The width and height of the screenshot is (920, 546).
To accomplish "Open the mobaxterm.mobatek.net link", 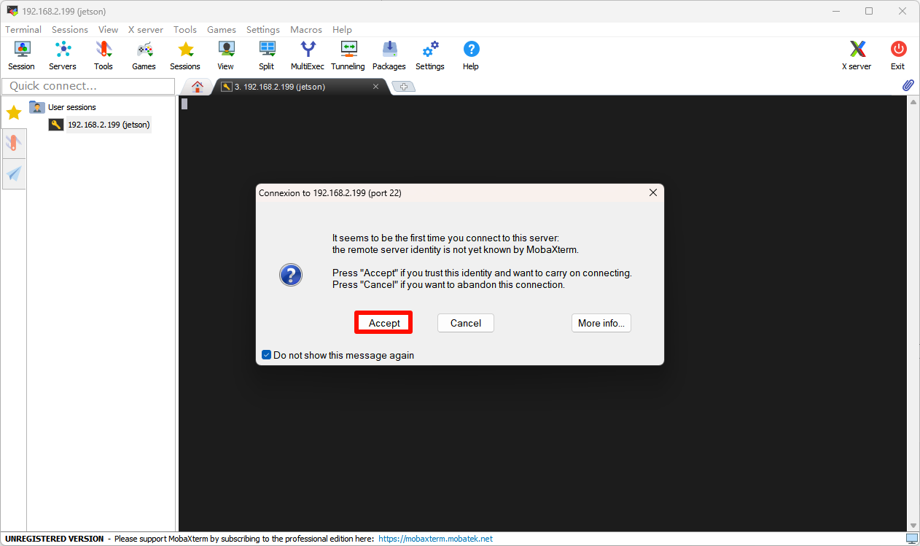I will [x=435, y=539].
